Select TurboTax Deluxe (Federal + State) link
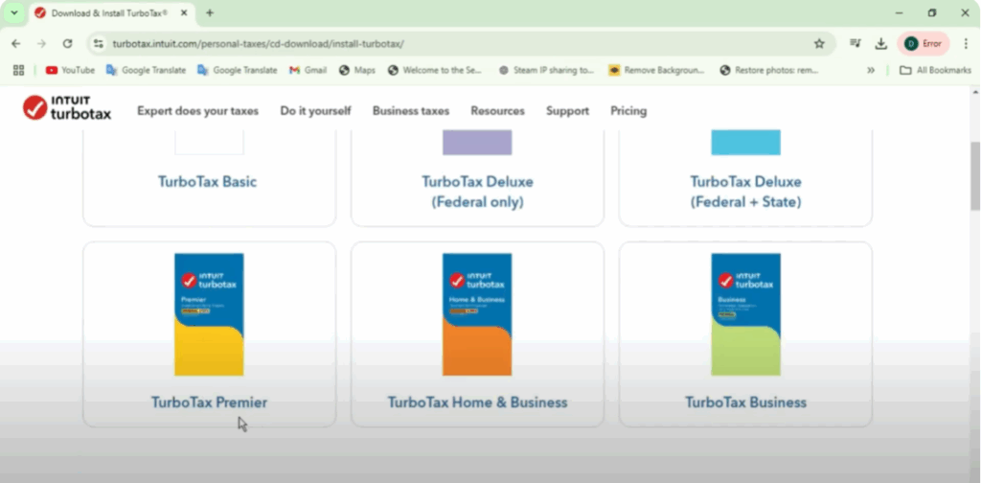 pyautogui.click(x=745, y=192)
